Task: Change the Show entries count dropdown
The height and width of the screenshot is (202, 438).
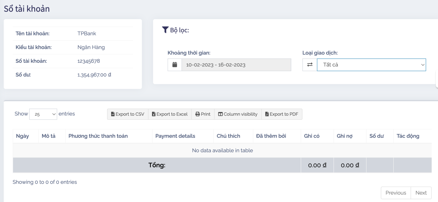Action: [43, 114]
